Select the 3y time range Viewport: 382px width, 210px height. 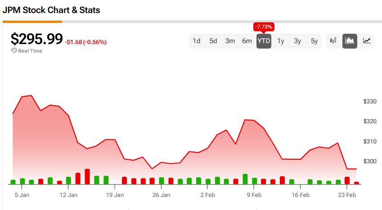(297, 41)
